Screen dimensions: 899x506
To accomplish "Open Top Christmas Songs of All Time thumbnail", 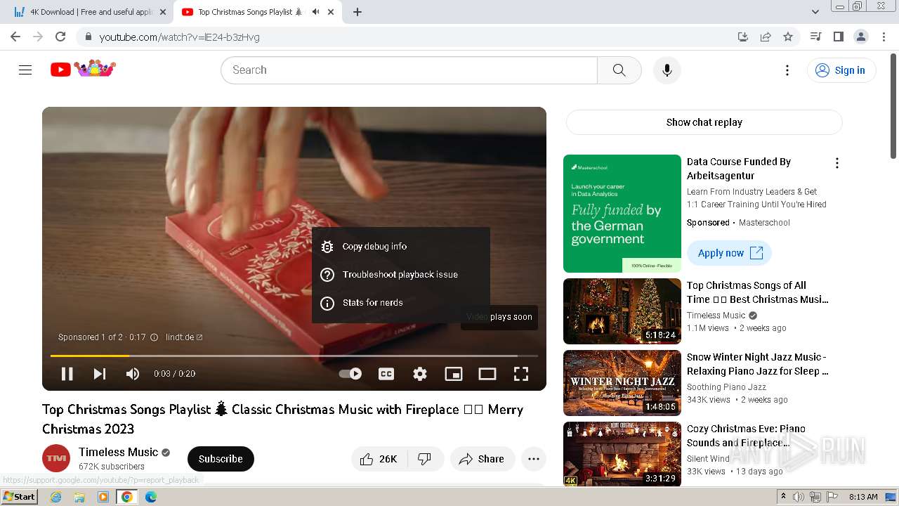I will coord(622,311).
